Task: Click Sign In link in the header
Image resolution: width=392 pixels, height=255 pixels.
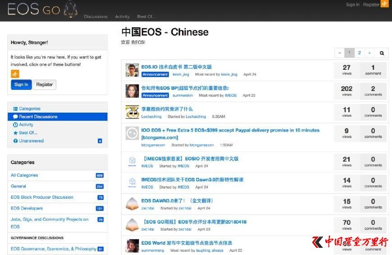Action: tap(353, 5)
